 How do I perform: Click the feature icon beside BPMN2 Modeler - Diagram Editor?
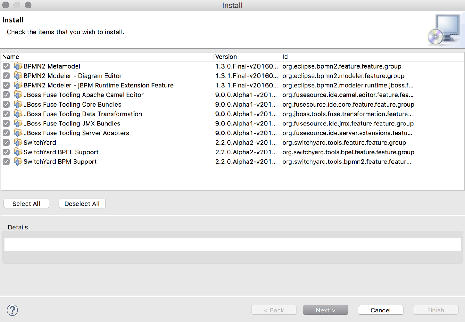click(18, 76)
